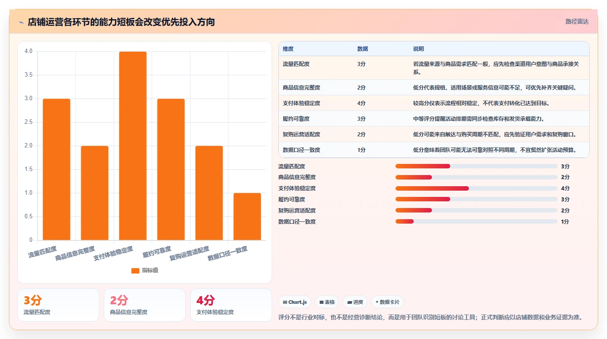This screenshot has width=607, height=339.
Task: Click the tallest bar, 支付体验稳定度
Action: 133,146
